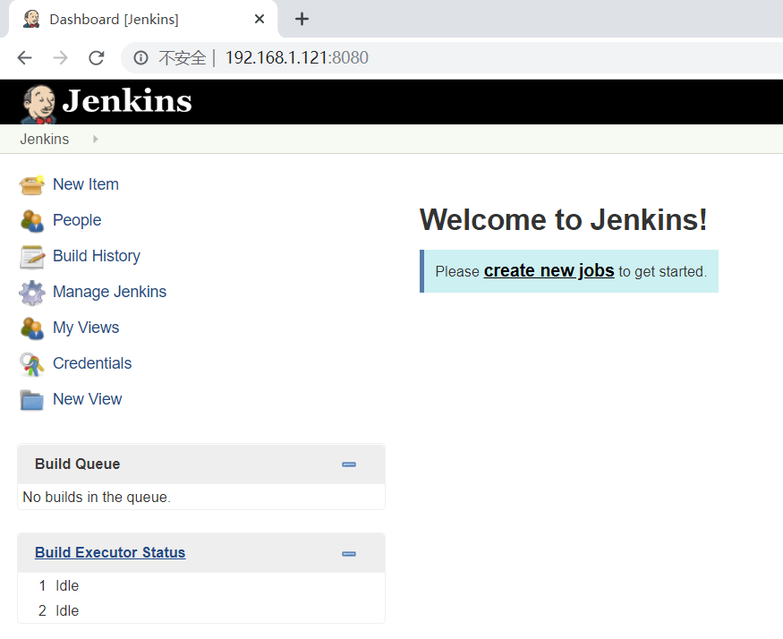Click the Jenkins breadcrumb link
The width and height of the screenshot is (783, 639).
(45, 139)
